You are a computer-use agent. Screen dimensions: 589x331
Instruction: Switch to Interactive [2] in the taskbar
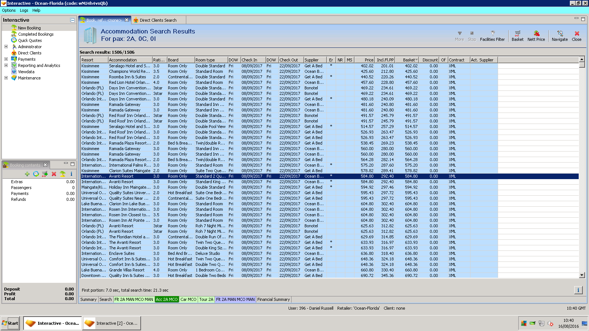pos(112,323)
